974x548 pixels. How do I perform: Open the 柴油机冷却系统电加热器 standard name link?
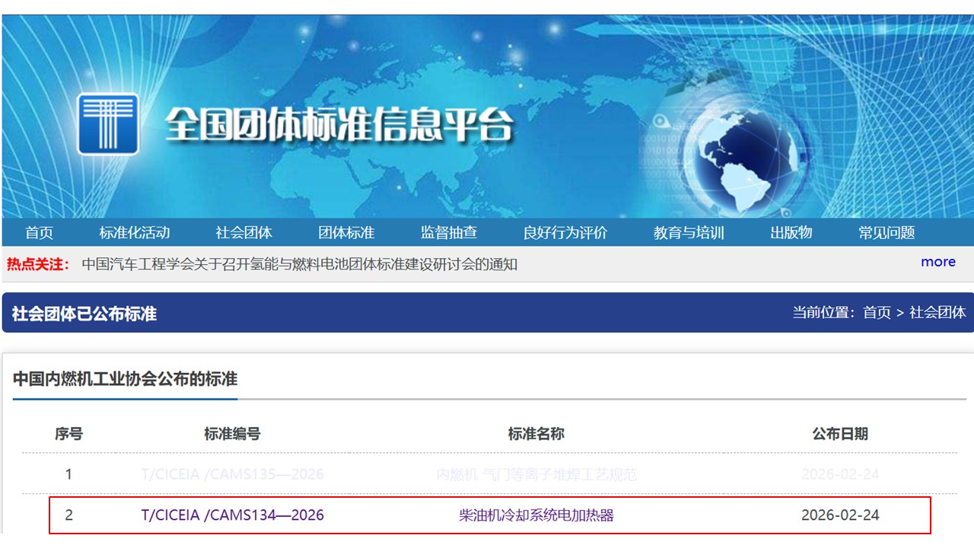tap(536, 515)
